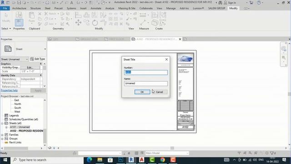Viewport: 291px width, 164px height.
Task: Open the Select dropdown in ribbon
Action: pyautogui.click(x=6, y=29)
